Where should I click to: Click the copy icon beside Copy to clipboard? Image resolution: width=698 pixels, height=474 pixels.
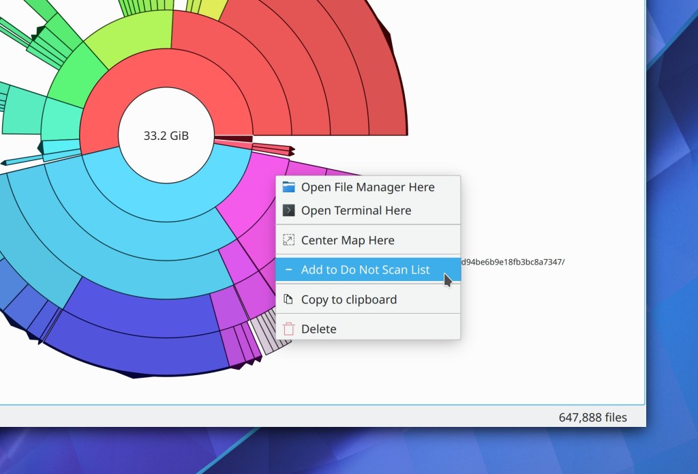click(x=289, y=299)
